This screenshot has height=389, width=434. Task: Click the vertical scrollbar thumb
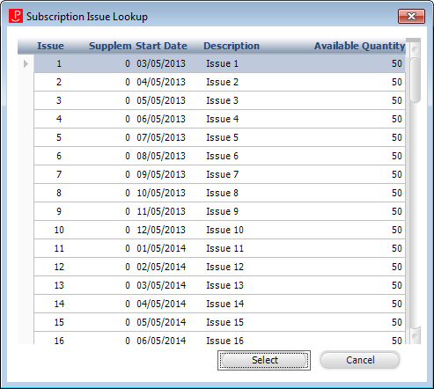(x=416, y=80)
